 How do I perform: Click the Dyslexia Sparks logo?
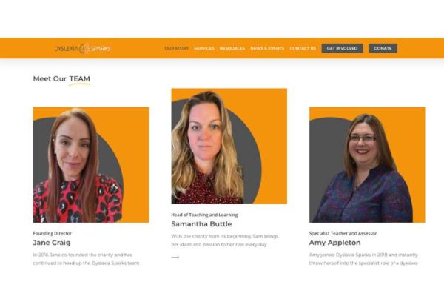83,48
